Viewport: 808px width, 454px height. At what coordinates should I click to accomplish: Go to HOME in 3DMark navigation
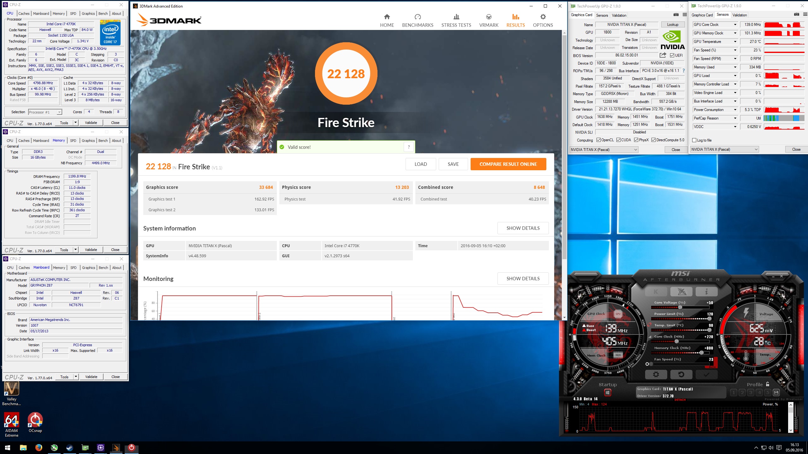pos(387,21)
